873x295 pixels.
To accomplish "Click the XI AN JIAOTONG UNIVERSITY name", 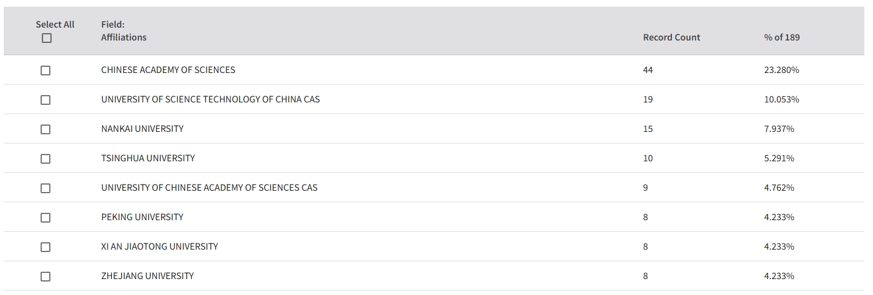I will pyautogui.click(x=160, y=247).
